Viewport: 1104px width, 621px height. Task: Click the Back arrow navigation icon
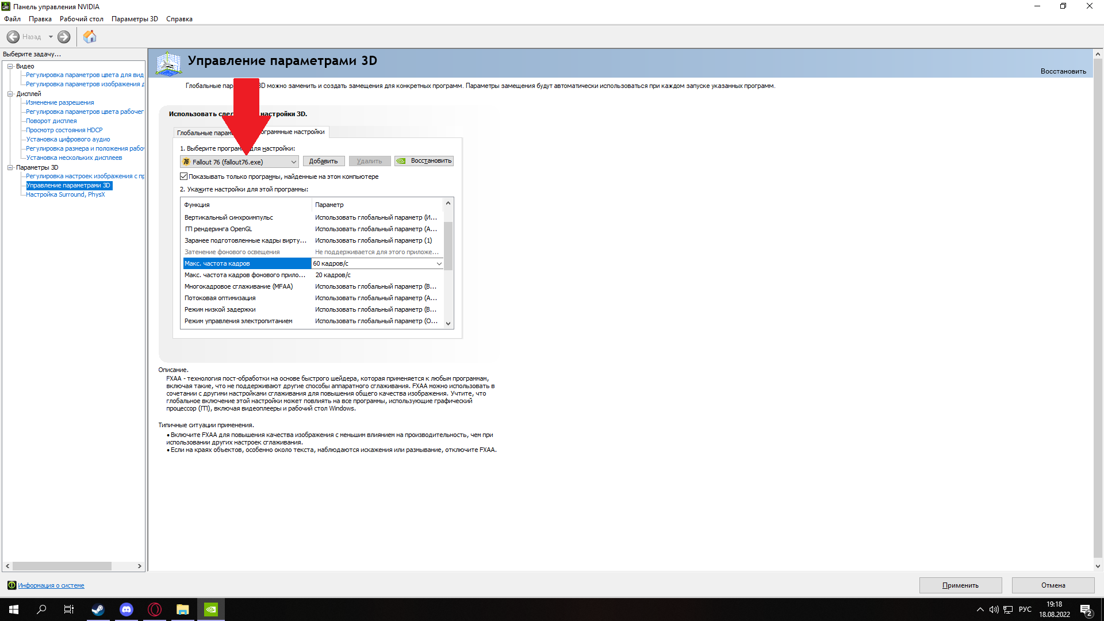[13, 37]
